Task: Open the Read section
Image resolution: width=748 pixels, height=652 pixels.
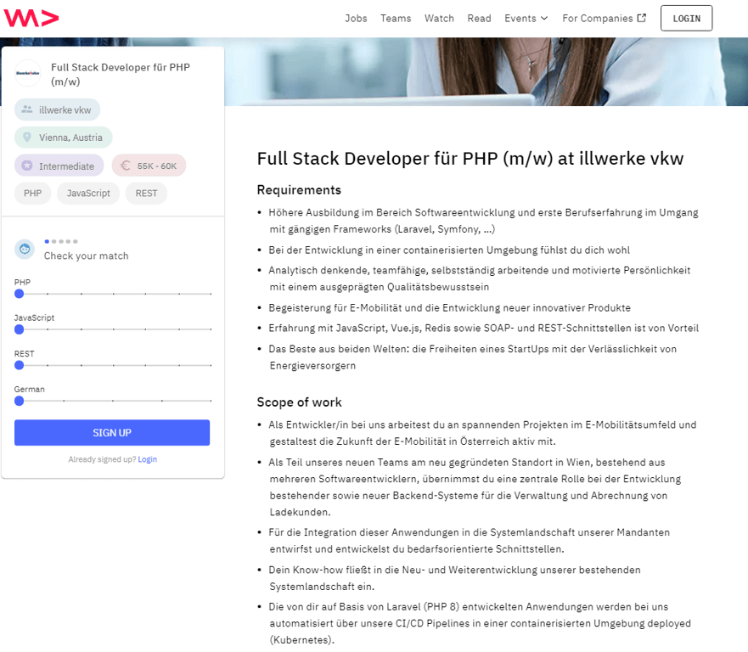Action: 479,18
